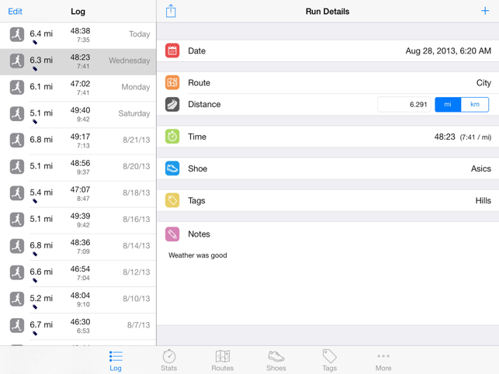Open the Tags tab
The height and width of the screenshot is (374, 499).
coord(329,361)
